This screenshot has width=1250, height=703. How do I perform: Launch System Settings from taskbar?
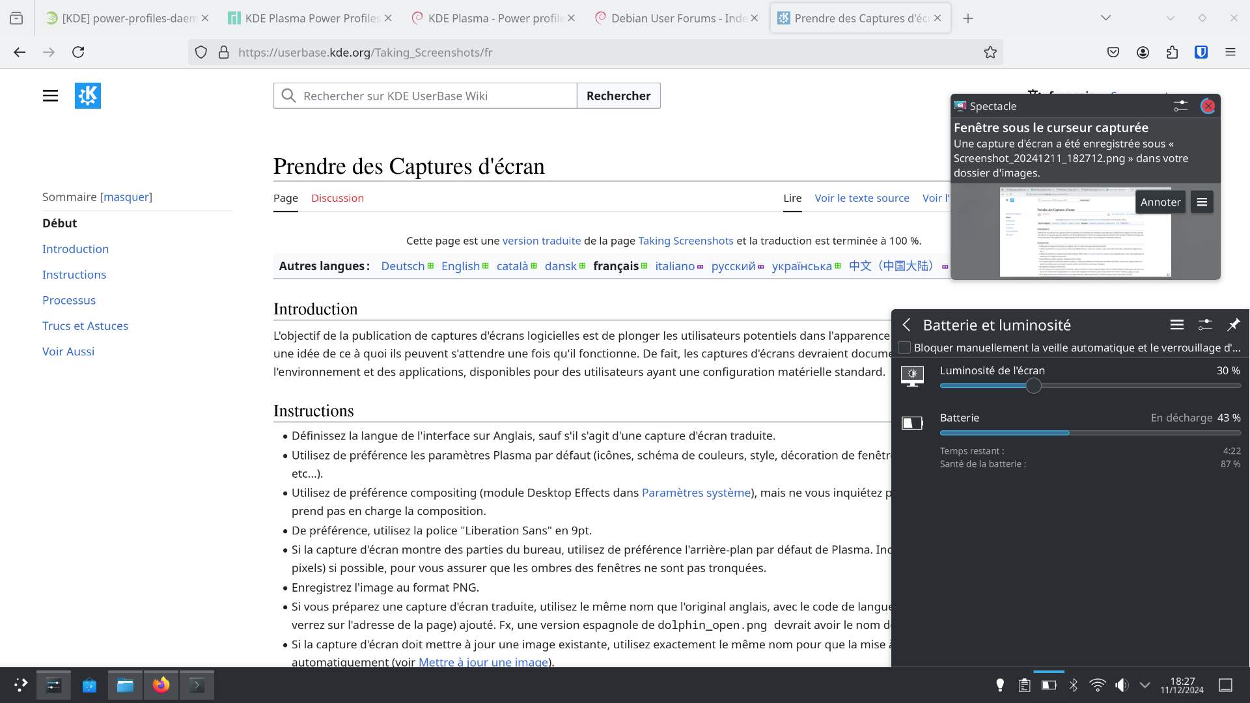coord(53,685)
